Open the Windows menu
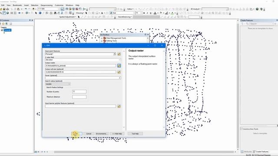278x156 pixels. [69, 5]
